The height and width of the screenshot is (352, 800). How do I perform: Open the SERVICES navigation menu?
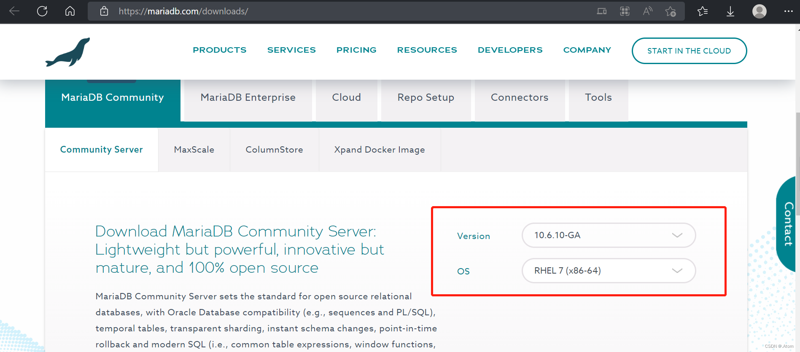(x=291, y=50)
